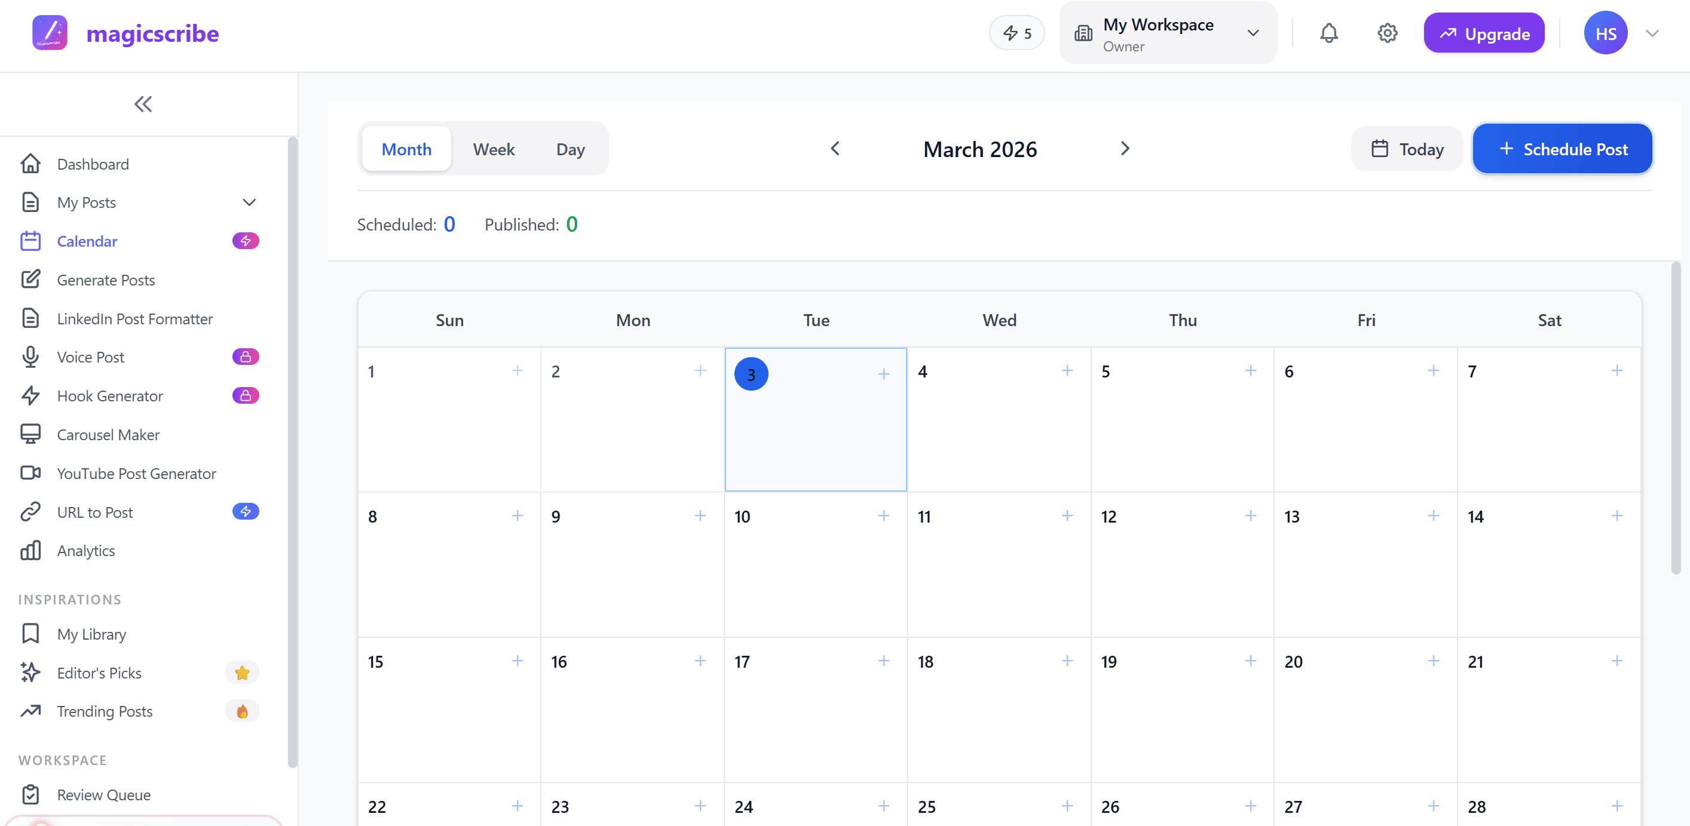Screen dimensions: 1690x826
Task: Switch to the Day view
Action: (570, 149)
